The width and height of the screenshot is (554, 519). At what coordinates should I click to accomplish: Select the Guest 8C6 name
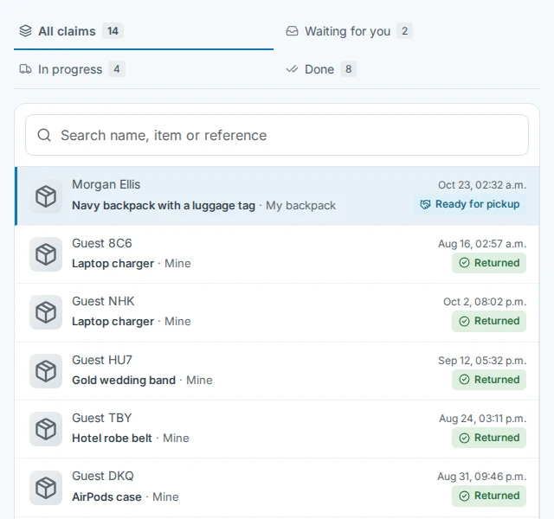(x=102, y=243)
